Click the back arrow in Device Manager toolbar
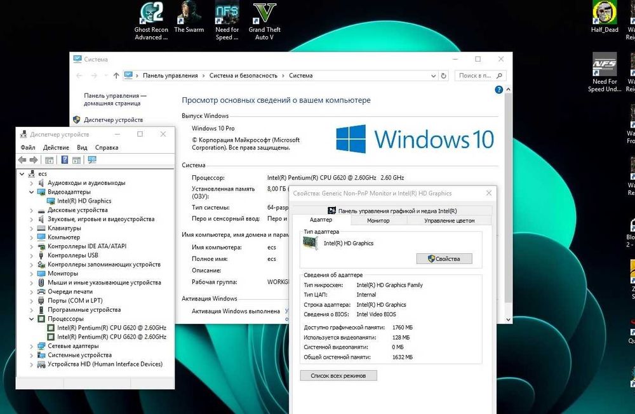Viewport: 635px width, 414px height. (x=22, y=160)
